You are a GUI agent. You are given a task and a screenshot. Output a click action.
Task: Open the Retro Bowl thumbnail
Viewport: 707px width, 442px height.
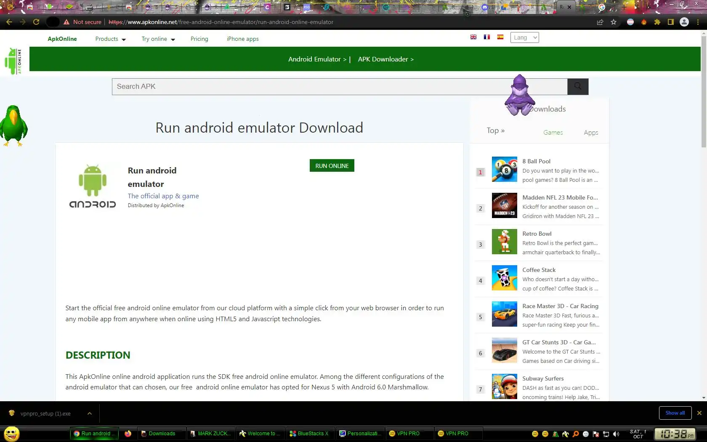click(505, 242)
